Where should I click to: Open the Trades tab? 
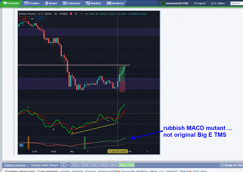coord(32,3)
